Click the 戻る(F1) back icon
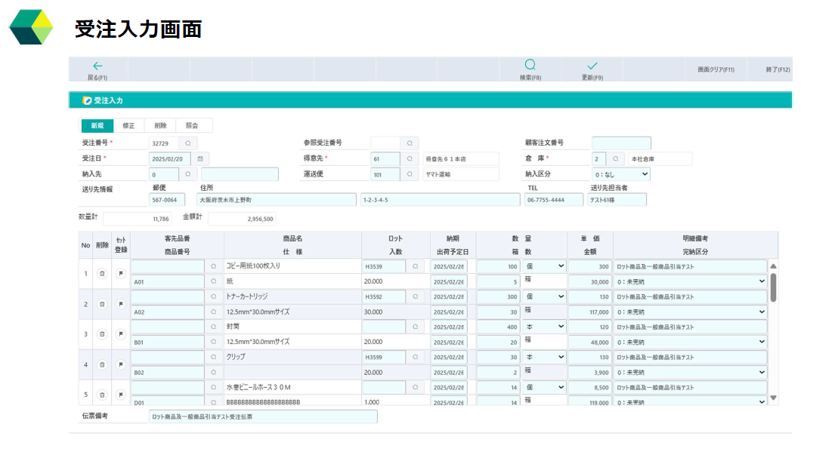Image resolution: width=838 pixels, height=467 pixels. [96, 68]
